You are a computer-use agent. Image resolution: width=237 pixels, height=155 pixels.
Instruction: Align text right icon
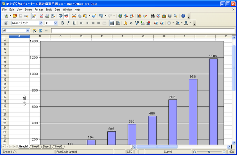click(x=93, y=23)
